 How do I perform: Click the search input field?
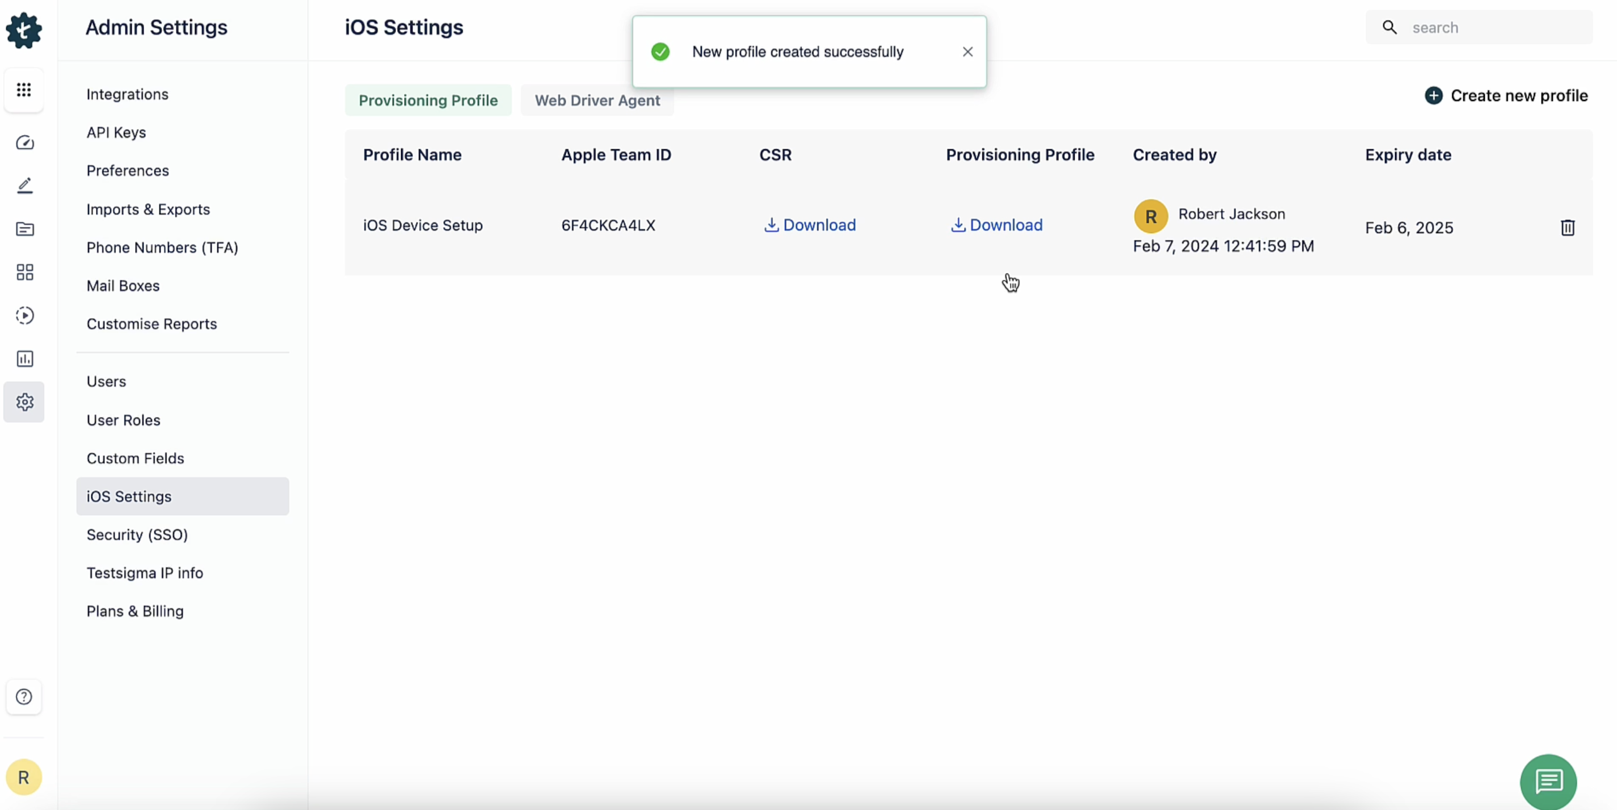pos(1479,27)
